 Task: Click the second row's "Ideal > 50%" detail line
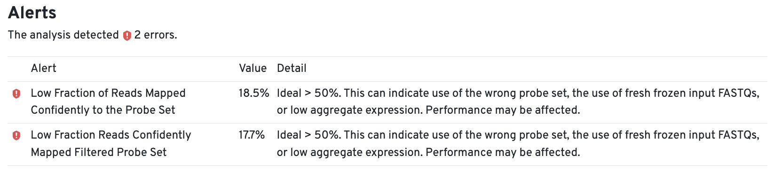(x=518, y=135)
